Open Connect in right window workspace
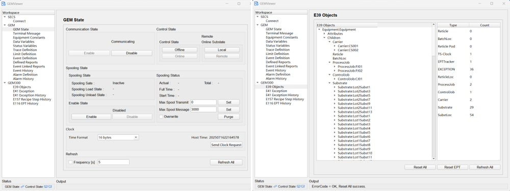 tap(272, 21)
